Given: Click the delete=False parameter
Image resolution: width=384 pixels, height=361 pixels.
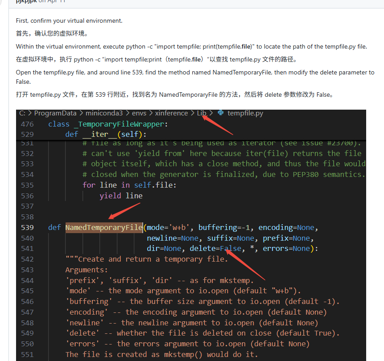Looking at the screenshot, I should [x=215, y=249].
